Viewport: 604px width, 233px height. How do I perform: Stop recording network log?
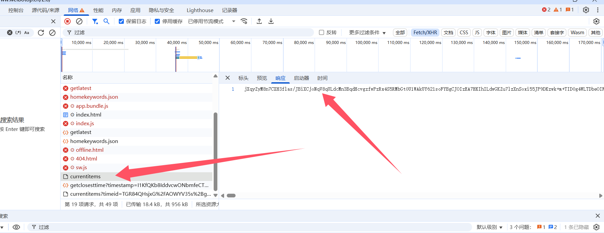pyautogui.click(x=67, y=21)
